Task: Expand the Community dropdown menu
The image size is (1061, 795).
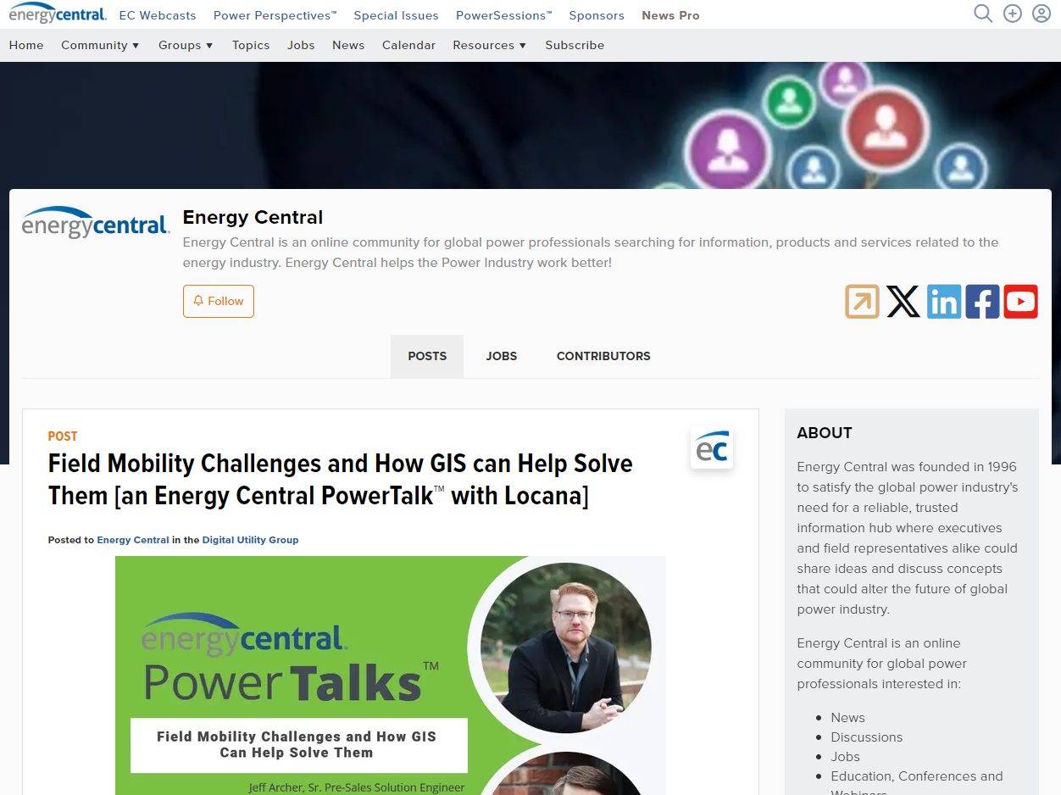Action: point(100,45)
